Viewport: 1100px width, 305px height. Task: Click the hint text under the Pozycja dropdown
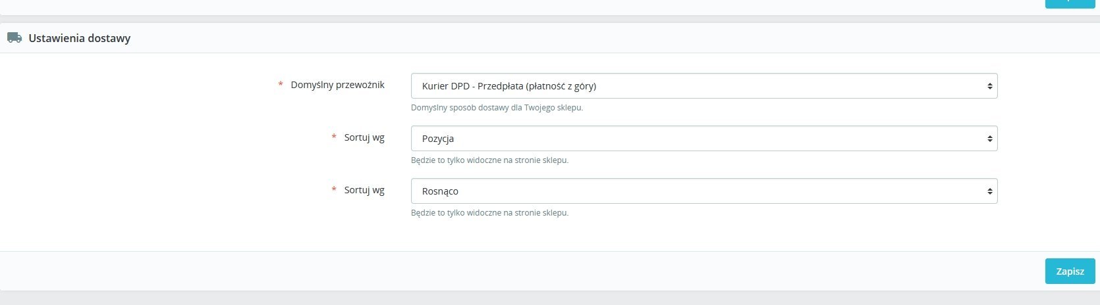[x=489, y=160]
